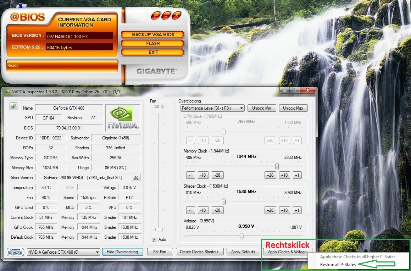Click Usage value 86 MB ( 8% )
This screenshot has width=411, height=271.
pos(116,168)
